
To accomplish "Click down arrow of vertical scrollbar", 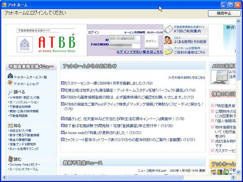I will pyautogui.click(x=238, y=172).
